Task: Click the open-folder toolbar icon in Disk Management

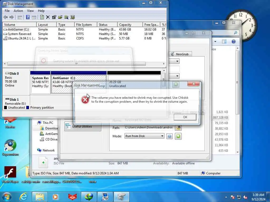Action: click(x=60, y=17)
